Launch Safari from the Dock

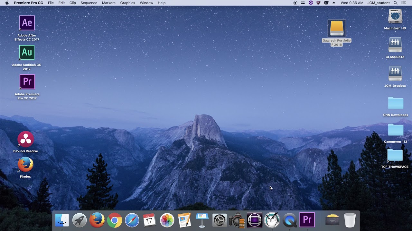pyautogui.click(x=132, y=220)
